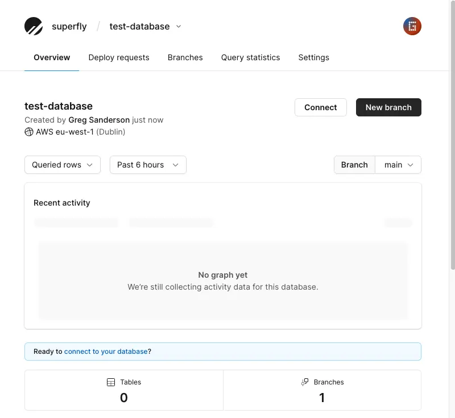Click the PlanetScale logo icon
The image size is (455, 418).
(34, 26)
